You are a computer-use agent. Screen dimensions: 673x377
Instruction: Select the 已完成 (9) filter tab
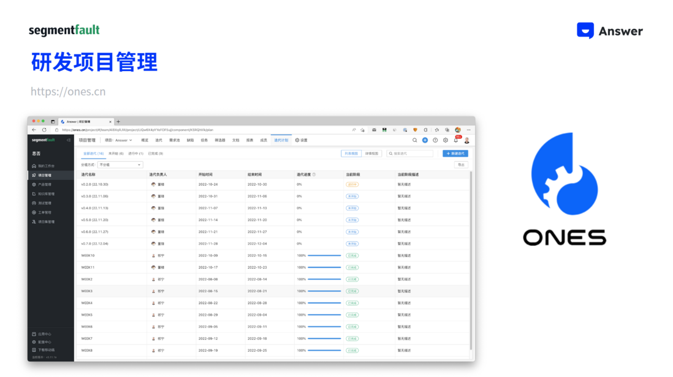point(155,154)
